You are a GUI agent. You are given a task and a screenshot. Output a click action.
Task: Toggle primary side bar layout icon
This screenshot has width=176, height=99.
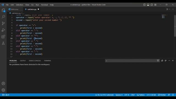pyautogui.click(x=144, y=5)
